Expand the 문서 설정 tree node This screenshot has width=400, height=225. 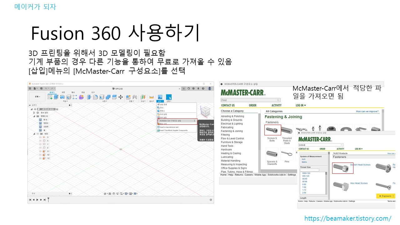coord(34,112)
